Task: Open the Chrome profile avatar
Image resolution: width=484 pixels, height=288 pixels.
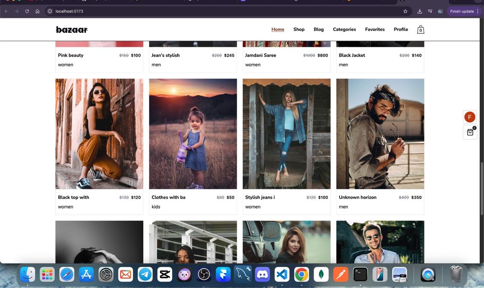Action: pos(440,11)
